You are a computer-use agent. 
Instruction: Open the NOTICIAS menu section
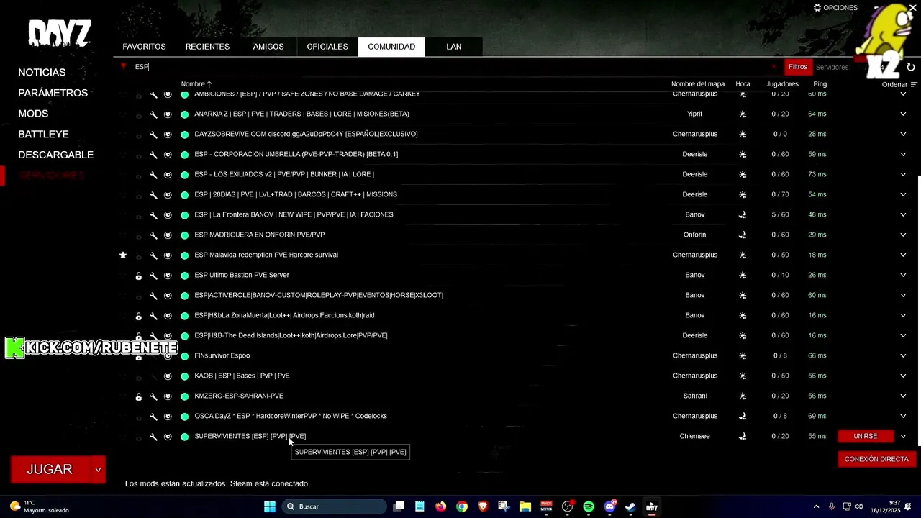coord(42,73)
